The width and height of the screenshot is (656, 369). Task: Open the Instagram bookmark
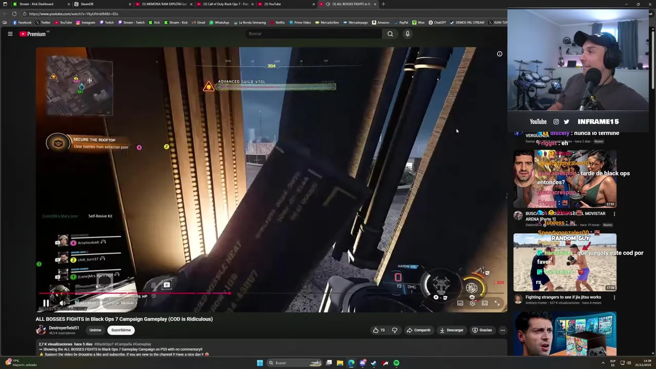[x=86, y=23]
